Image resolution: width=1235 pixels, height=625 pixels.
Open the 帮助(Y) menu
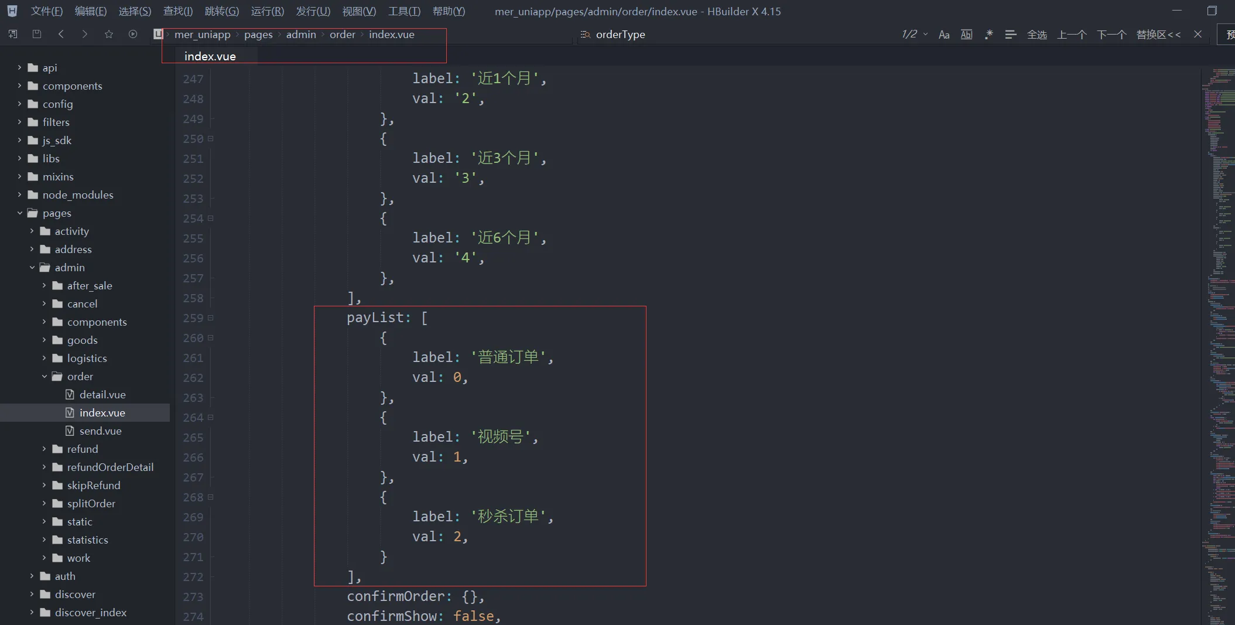[x=449, y=11]
